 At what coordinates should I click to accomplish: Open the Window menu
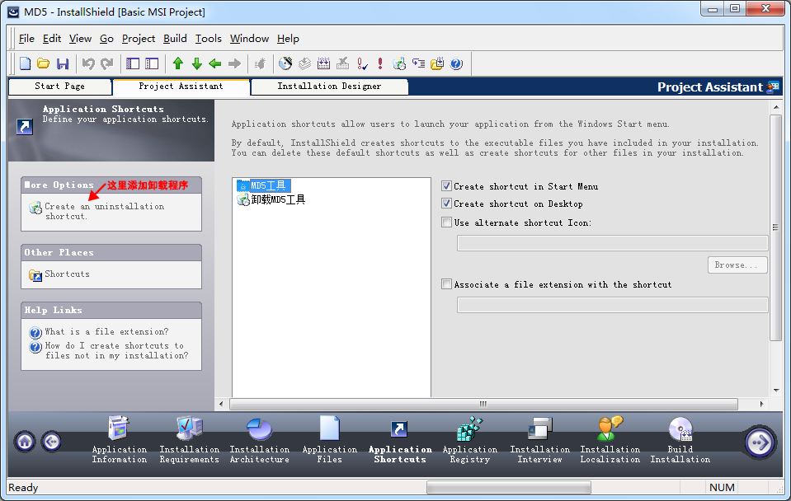249,39
